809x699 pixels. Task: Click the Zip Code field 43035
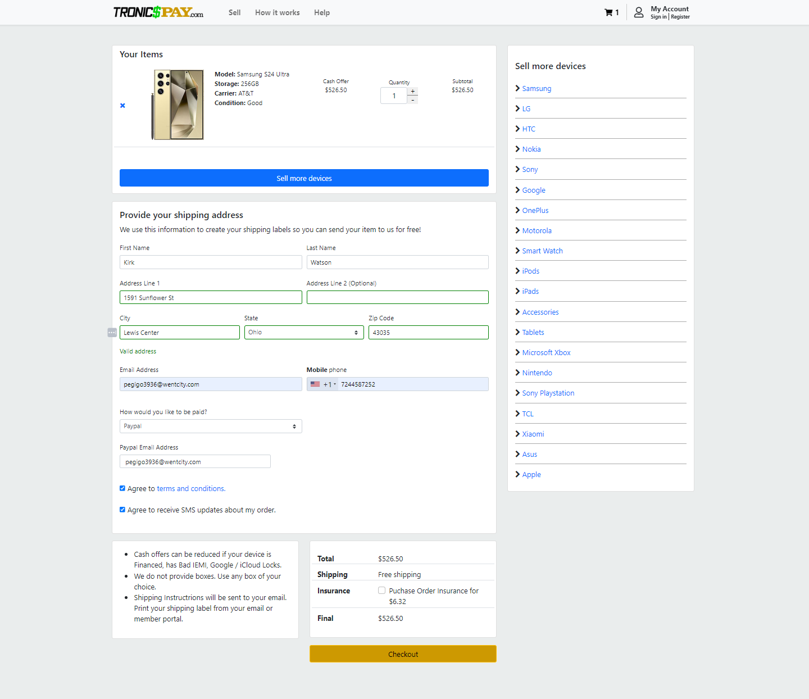coord(428,333)
